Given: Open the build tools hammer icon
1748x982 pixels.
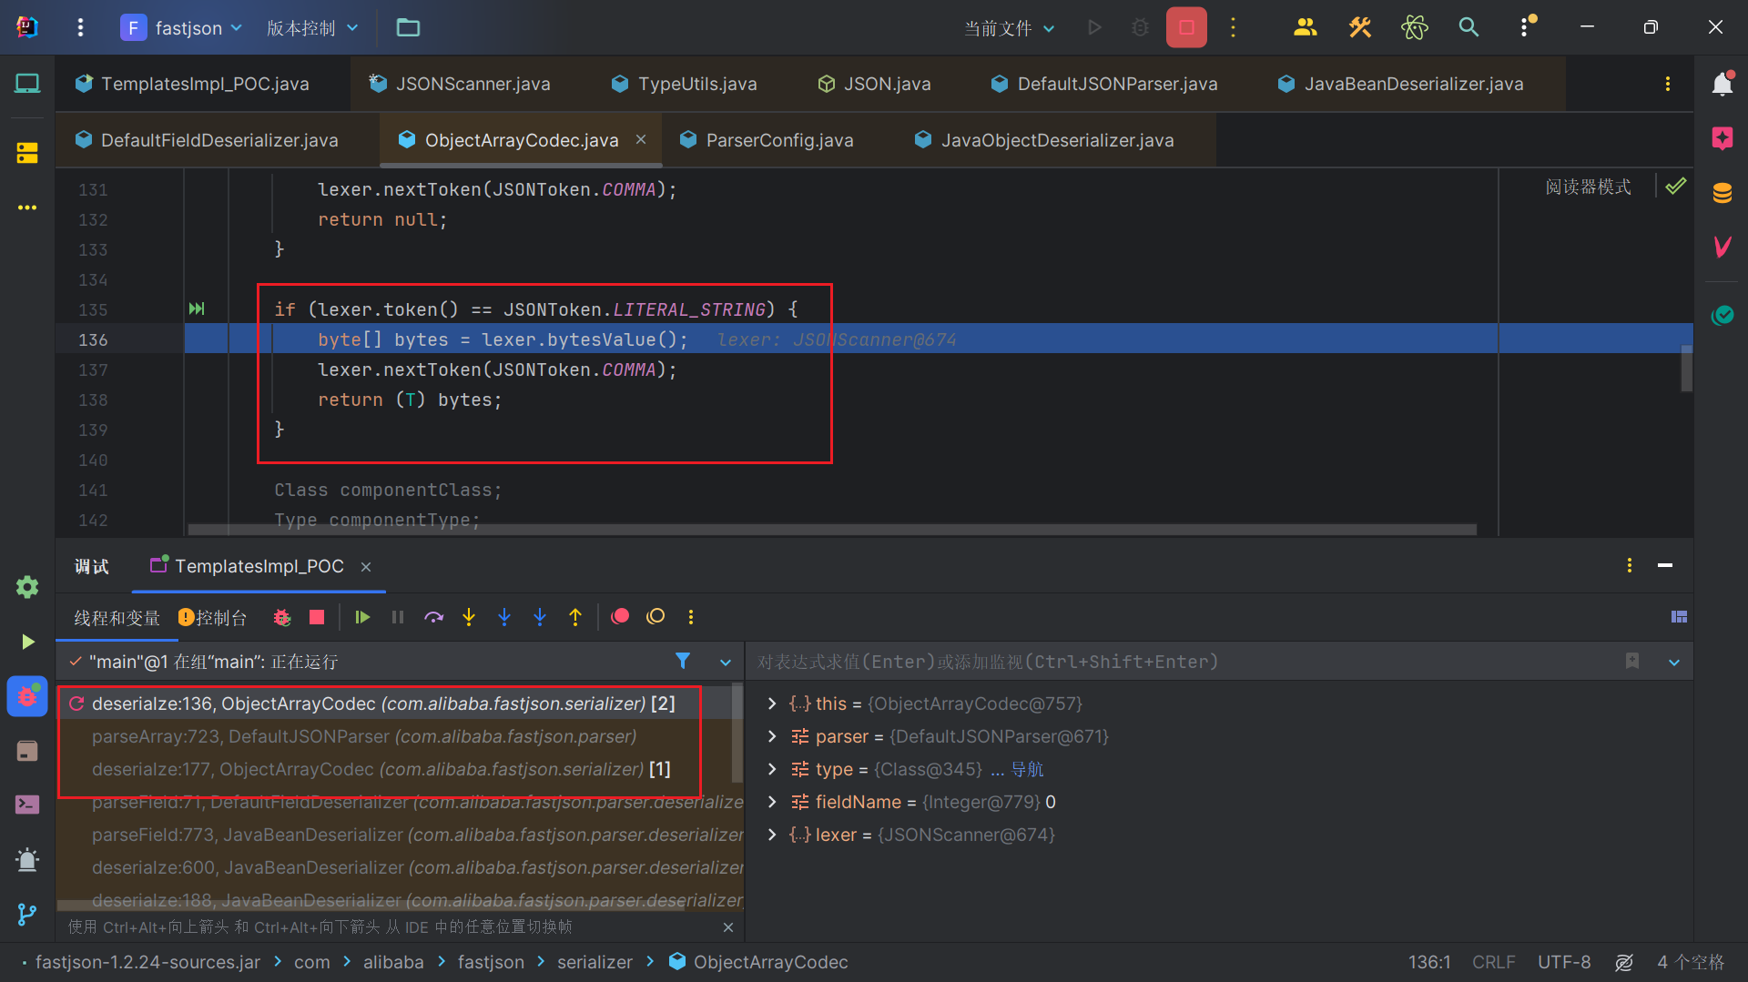Looking at the screenshot, I should (x=1359, y=27).
